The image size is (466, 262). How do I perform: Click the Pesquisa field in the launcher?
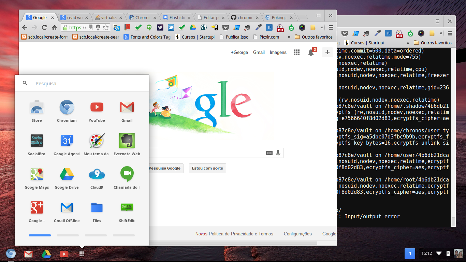[82, 83]
